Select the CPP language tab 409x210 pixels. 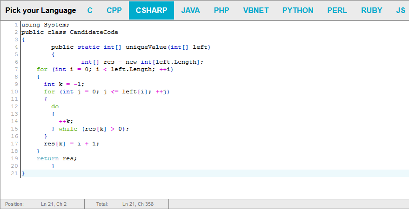(x=114, y=10)
